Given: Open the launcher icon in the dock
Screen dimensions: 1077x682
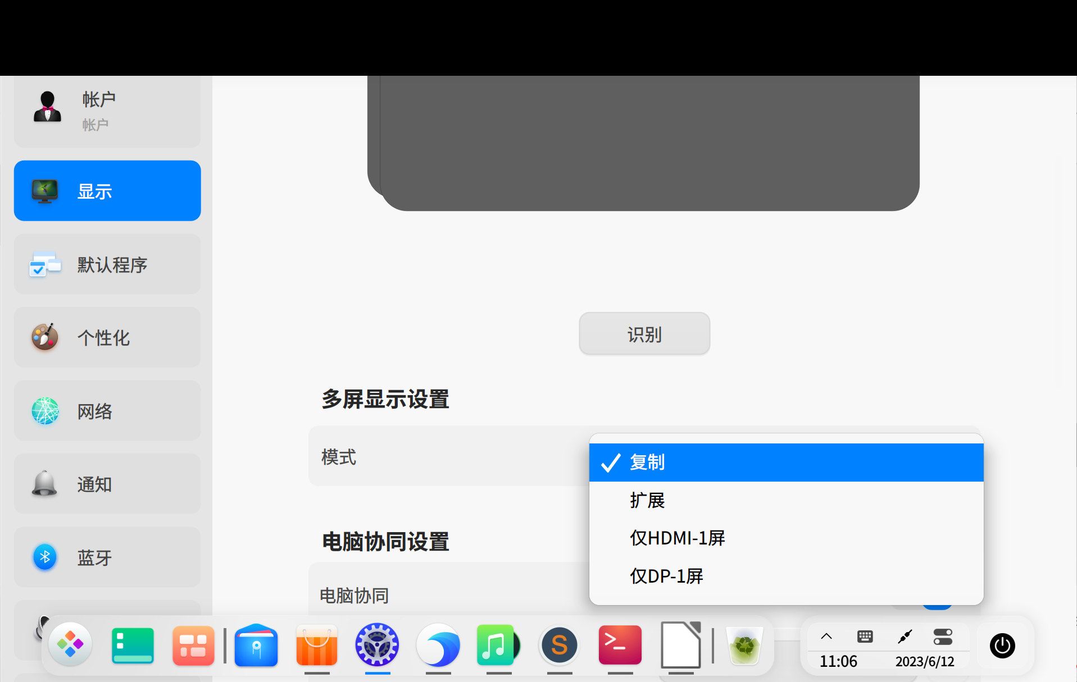Looking at the screenshot, I should (70, 644).
